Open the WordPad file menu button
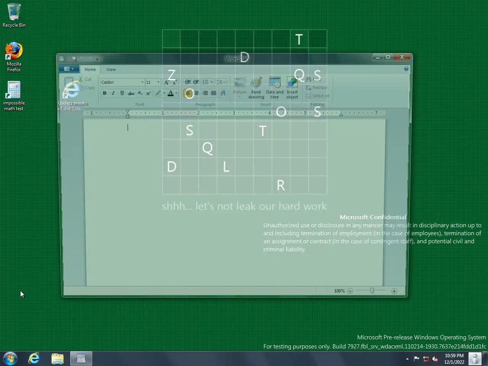The height and width of the screenshot is (366, 488). [69, 69]
